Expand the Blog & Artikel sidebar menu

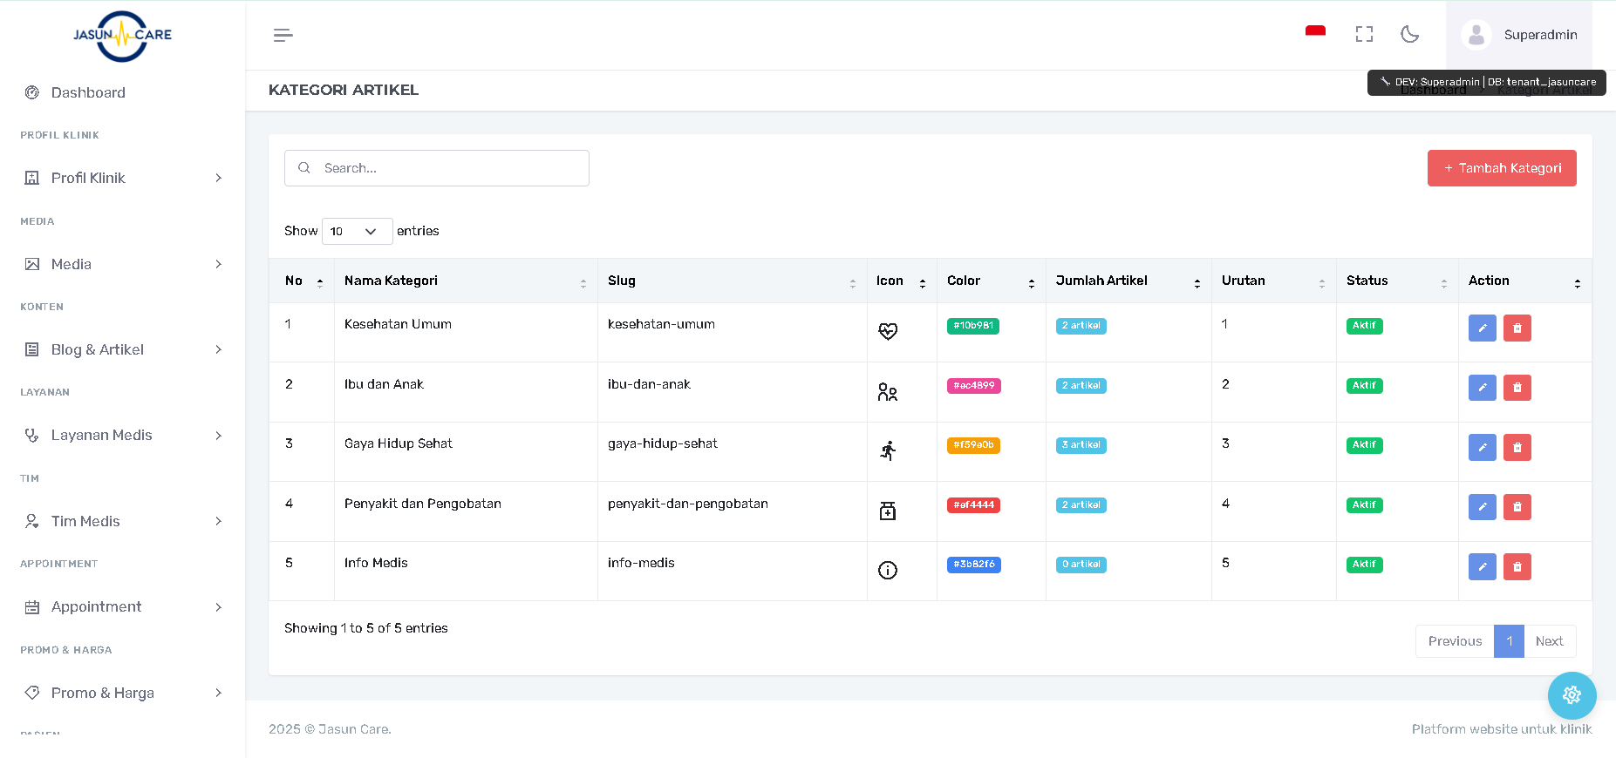click(x=122, y=349)
